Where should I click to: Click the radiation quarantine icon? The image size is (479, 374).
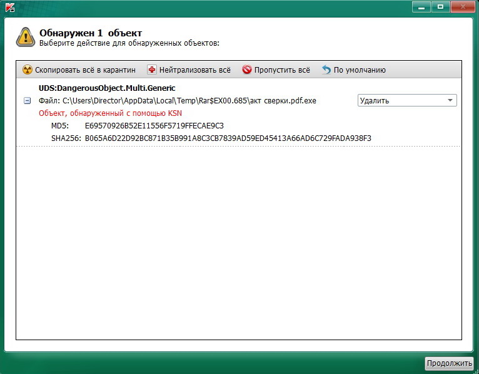point(27,70)
